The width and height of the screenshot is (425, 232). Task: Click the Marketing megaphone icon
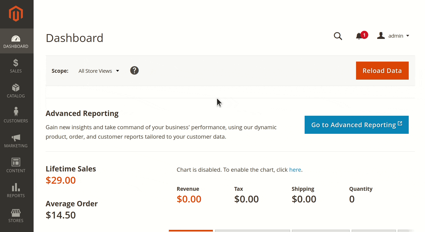click(16, 137)
